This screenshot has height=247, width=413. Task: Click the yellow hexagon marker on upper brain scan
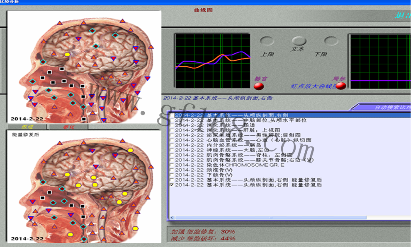(67, 54)
